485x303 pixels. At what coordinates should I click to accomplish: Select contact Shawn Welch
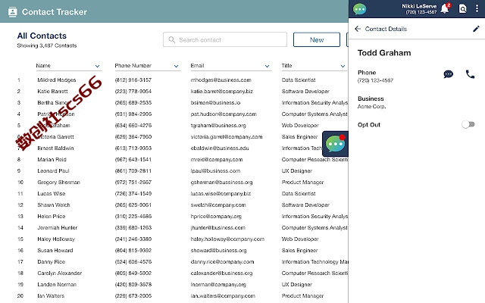coord(54,205)
